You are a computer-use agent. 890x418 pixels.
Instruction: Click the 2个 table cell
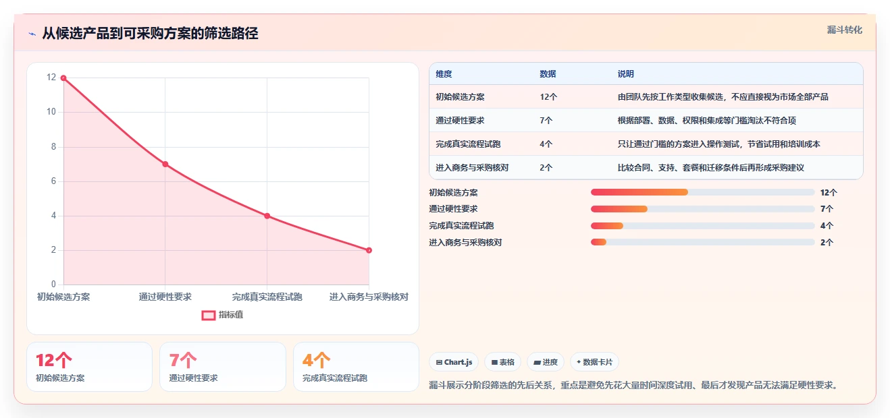(x=546, y=168)
